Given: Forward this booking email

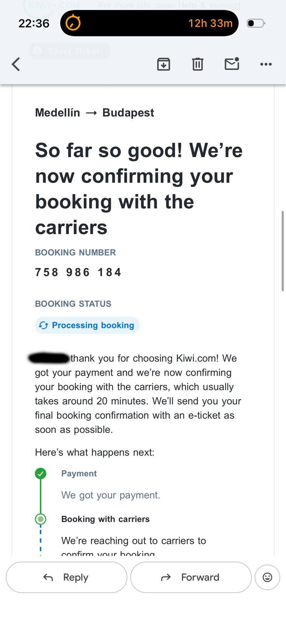Looking at the screenshot, I should 191,577.
